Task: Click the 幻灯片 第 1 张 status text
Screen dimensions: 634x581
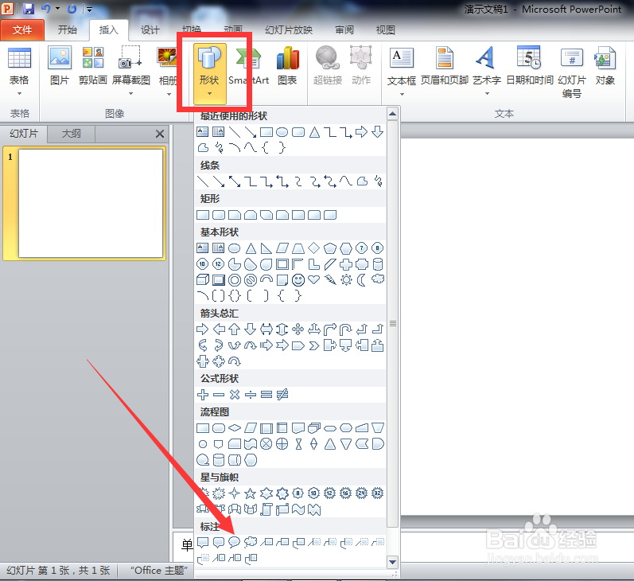Action: tap(58, 571)
